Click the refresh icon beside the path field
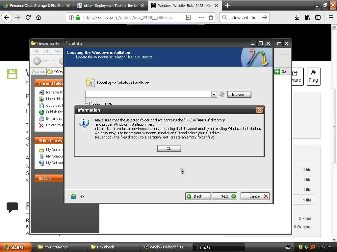 click(x=222, y=94)
